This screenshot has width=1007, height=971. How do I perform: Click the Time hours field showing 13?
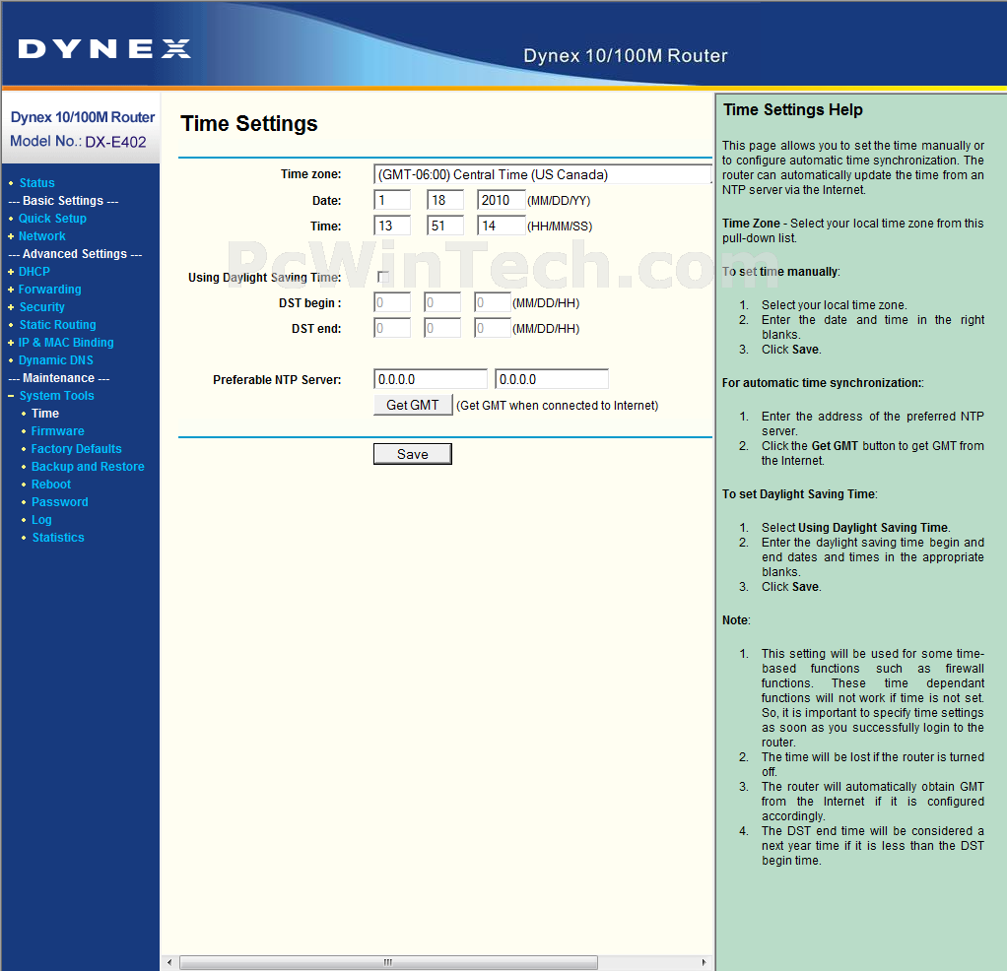[392, 226]
